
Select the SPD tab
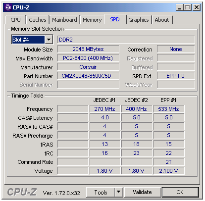pyautogui.click(x=115, y=19)
